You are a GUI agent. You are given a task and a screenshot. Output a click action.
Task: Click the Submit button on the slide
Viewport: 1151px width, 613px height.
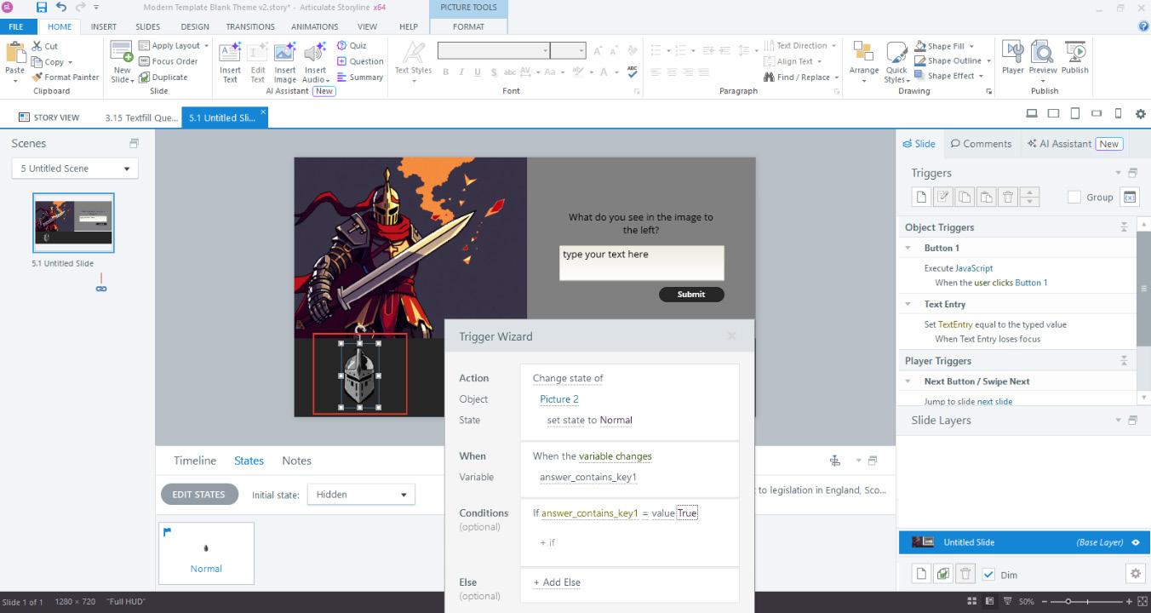691,295
